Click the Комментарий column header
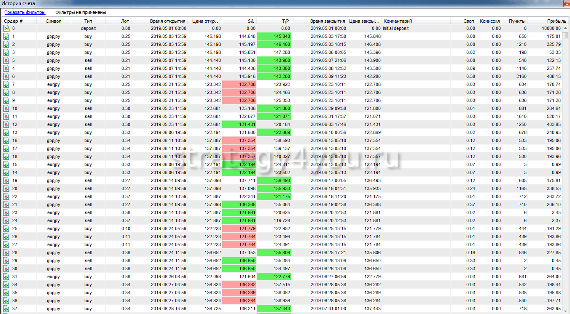 pyautogui.click(x=398, y=21)
